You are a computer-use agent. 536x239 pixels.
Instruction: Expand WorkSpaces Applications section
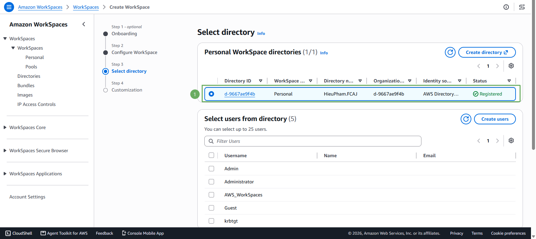(x=5, y=174)
